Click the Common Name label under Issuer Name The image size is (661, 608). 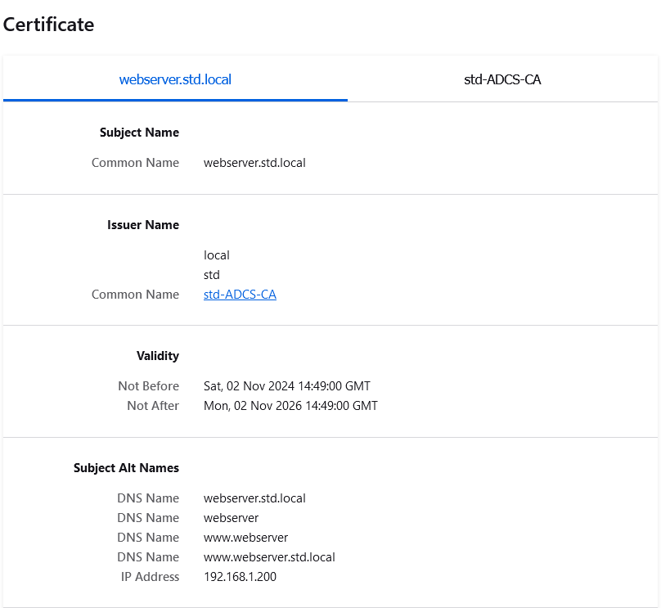tap(135, 294)
